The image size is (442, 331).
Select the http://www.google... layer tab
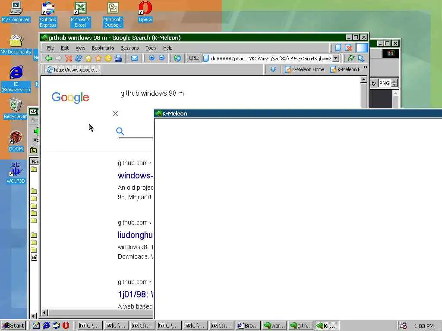73,69
